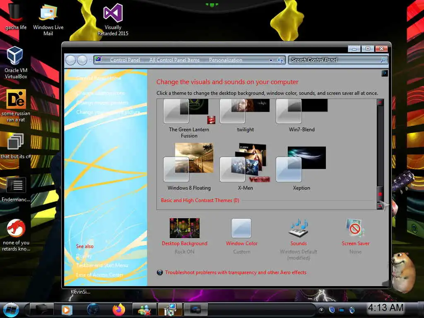Click Change your account picture link
This screenshot has width=424, height=318.
pos(108,112)
